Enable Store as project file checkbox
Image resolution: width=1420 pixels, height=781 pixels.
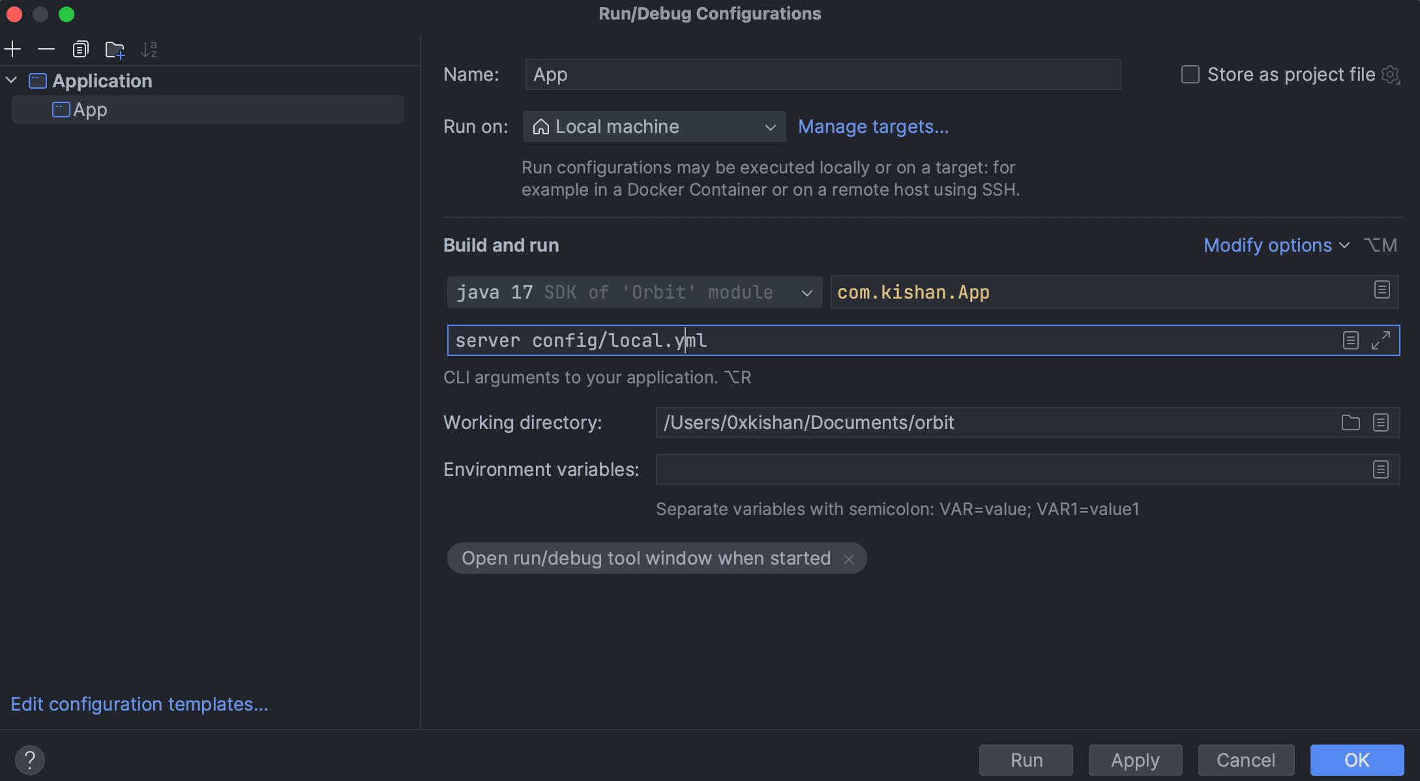[x=1190, y=74]
